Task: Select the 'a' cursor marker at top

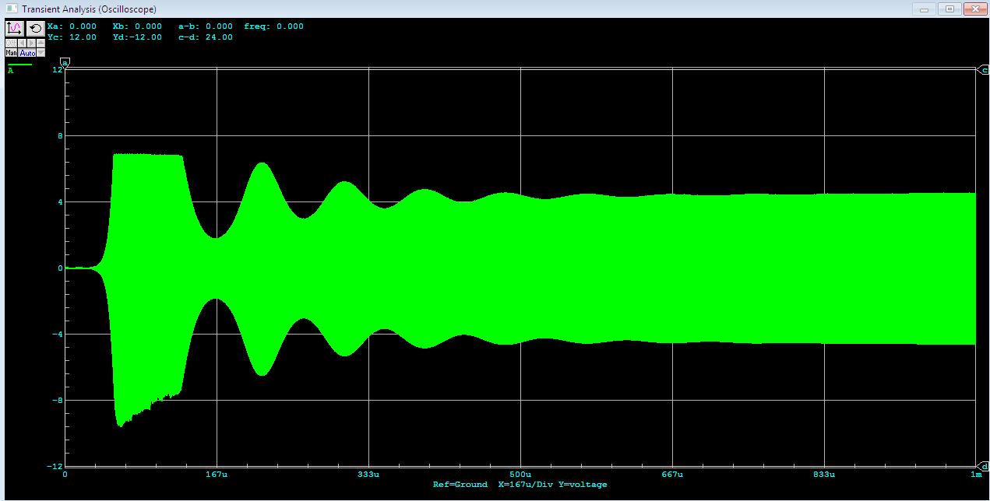Action: coord(65,61)
